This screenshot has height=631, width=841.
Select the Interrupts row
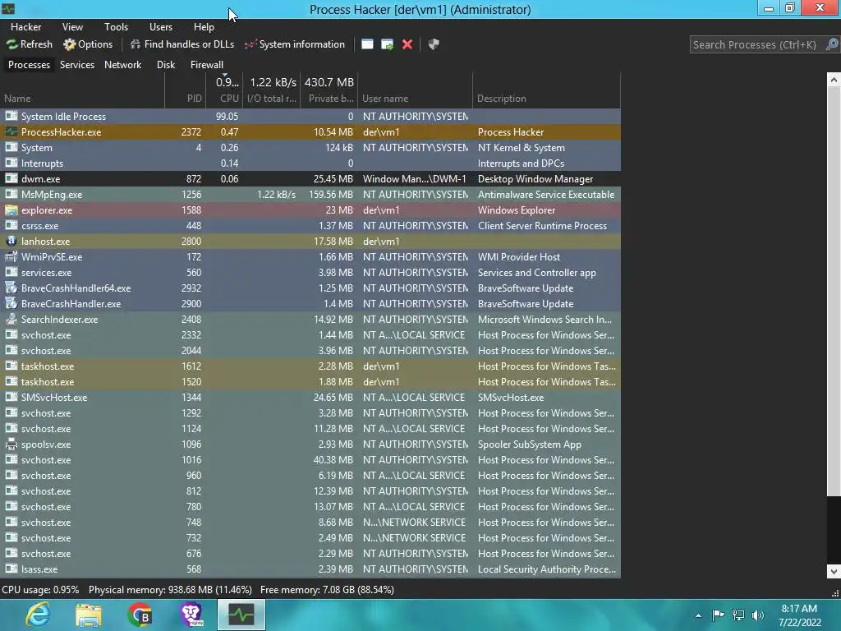pyautogui.click(x=310, y=164)
